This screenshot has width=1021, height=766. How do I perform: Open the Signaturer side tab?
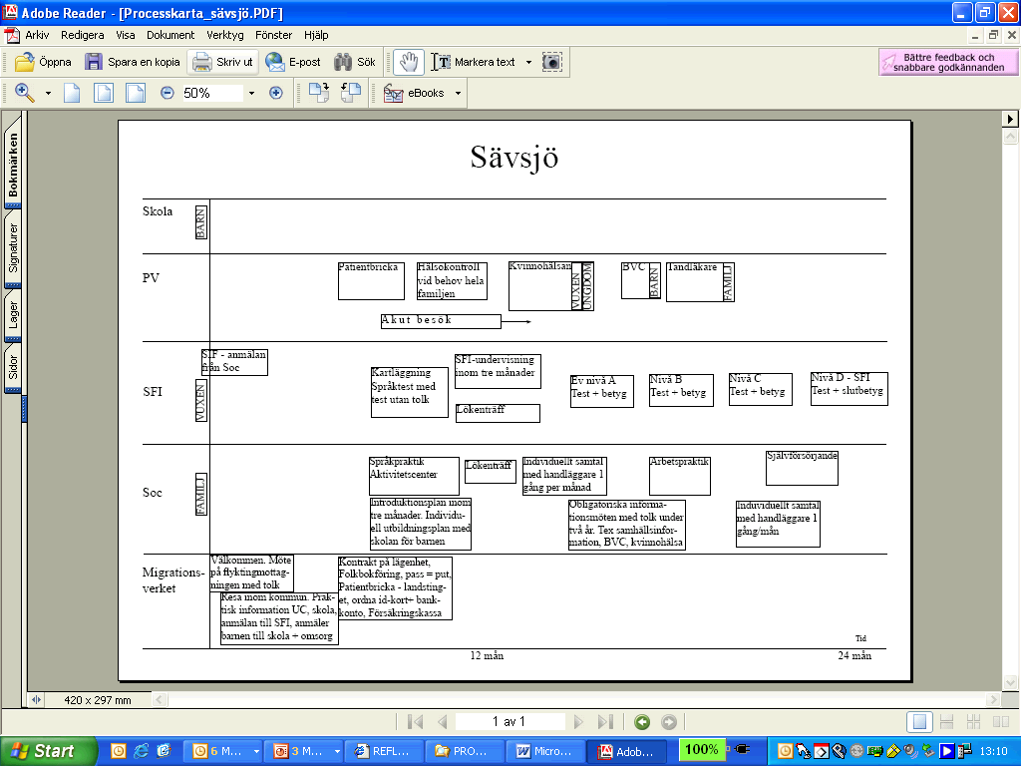click(x=13, y=248)
